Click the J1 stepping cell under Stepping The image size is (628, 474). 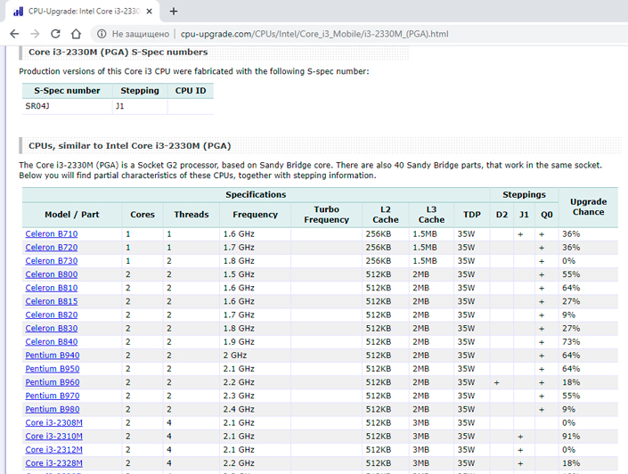140,106
